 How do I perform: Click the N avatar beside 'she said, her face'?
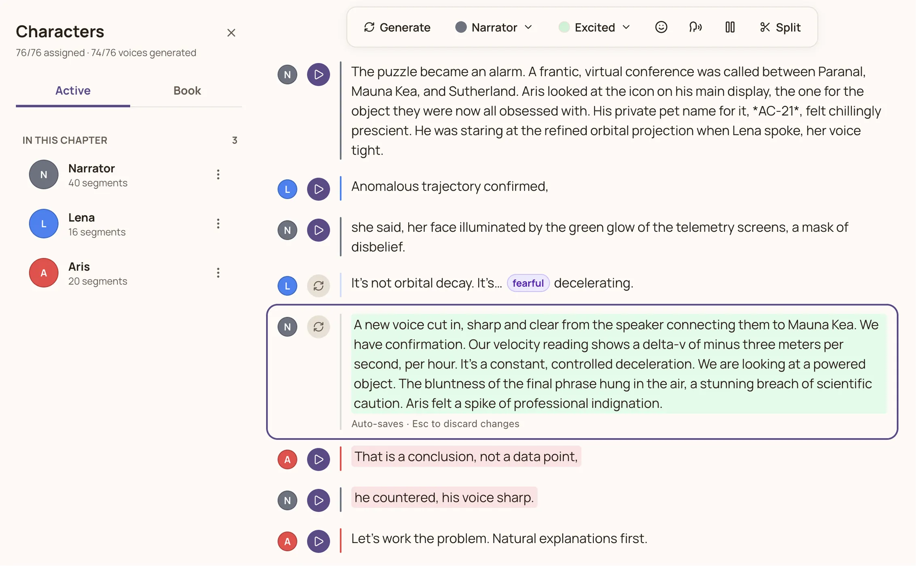(287, 230)
